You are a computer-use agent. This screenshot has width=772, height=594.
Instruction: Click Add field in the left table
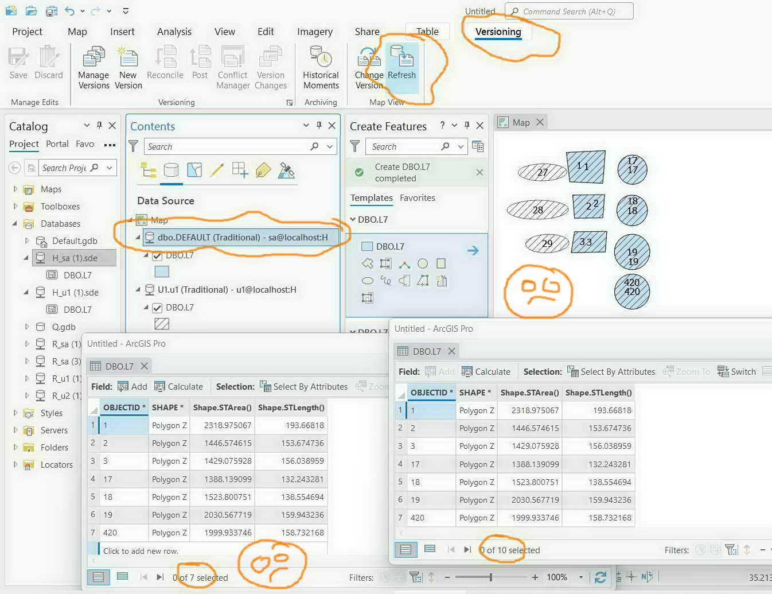tap(132, 386)
